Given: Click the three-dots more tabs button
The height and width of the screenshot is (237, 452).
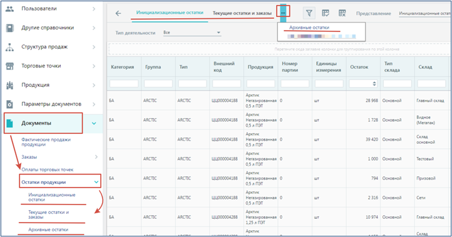Looking at the screenshot, I should [283, 13].
